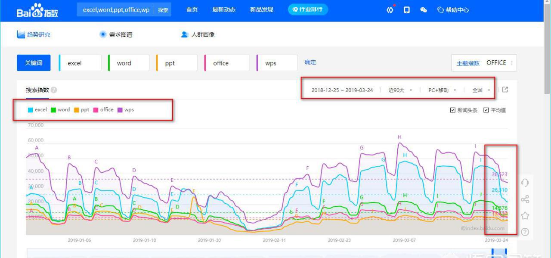Click the 搜索指数 tab label
This screenshot has width=551, height=258.
tap(37, 90)
